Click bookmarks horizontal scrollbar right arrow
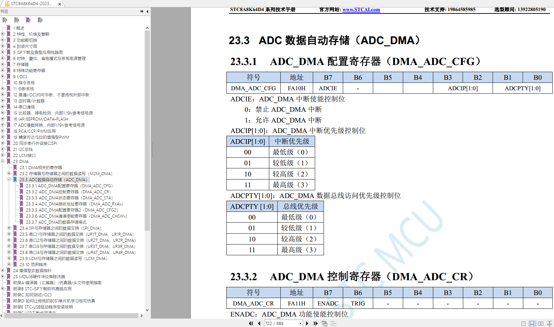Viewport: 554px width, 327px height. (141, 316)
